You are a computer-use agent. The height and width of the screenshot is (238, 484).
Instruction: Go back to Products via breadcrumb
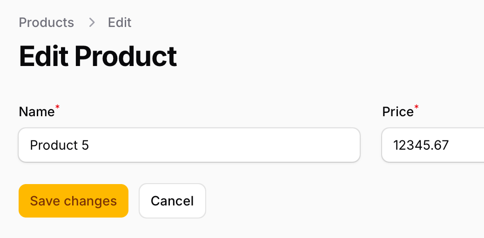pos(46,22)
